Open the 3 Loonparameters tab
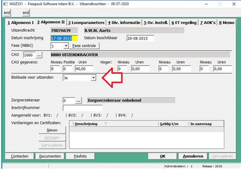 (86, 23)
